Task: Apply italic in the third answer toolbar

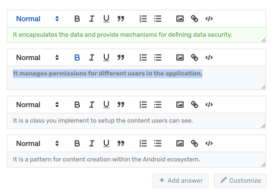Action: point(91,105)
